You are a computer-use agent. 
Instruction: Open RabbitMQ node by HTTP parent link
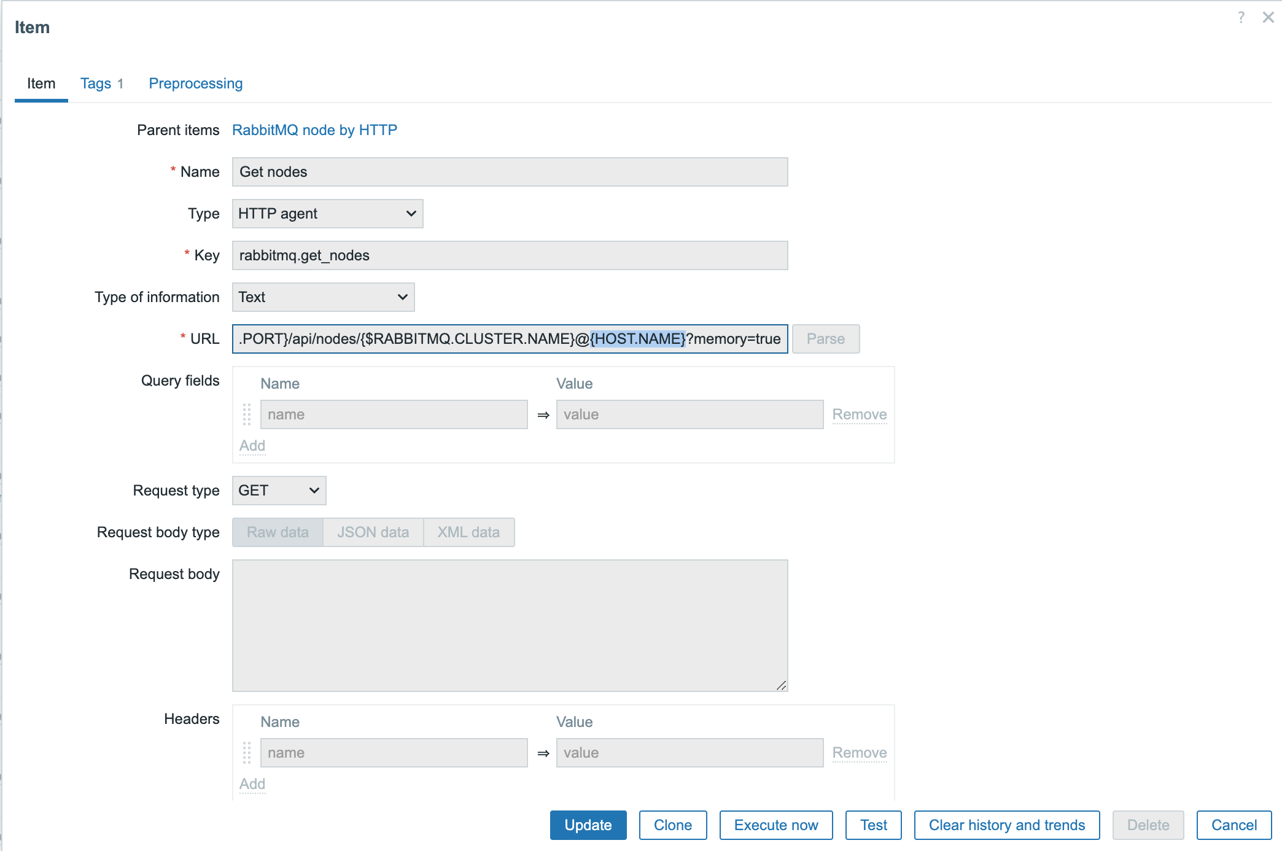[314, 130]
